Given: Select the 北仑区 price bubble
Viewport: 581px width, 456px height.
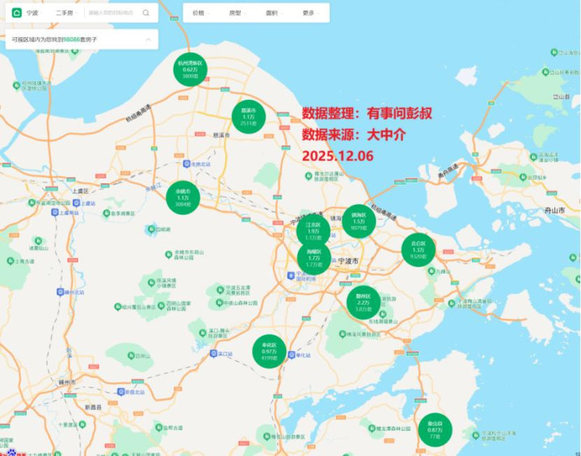Looking at the screenshot, I should click(418, 249).
